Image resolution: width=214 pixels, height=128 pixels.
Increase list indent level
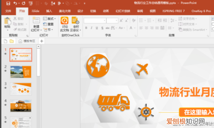point(165,20)
